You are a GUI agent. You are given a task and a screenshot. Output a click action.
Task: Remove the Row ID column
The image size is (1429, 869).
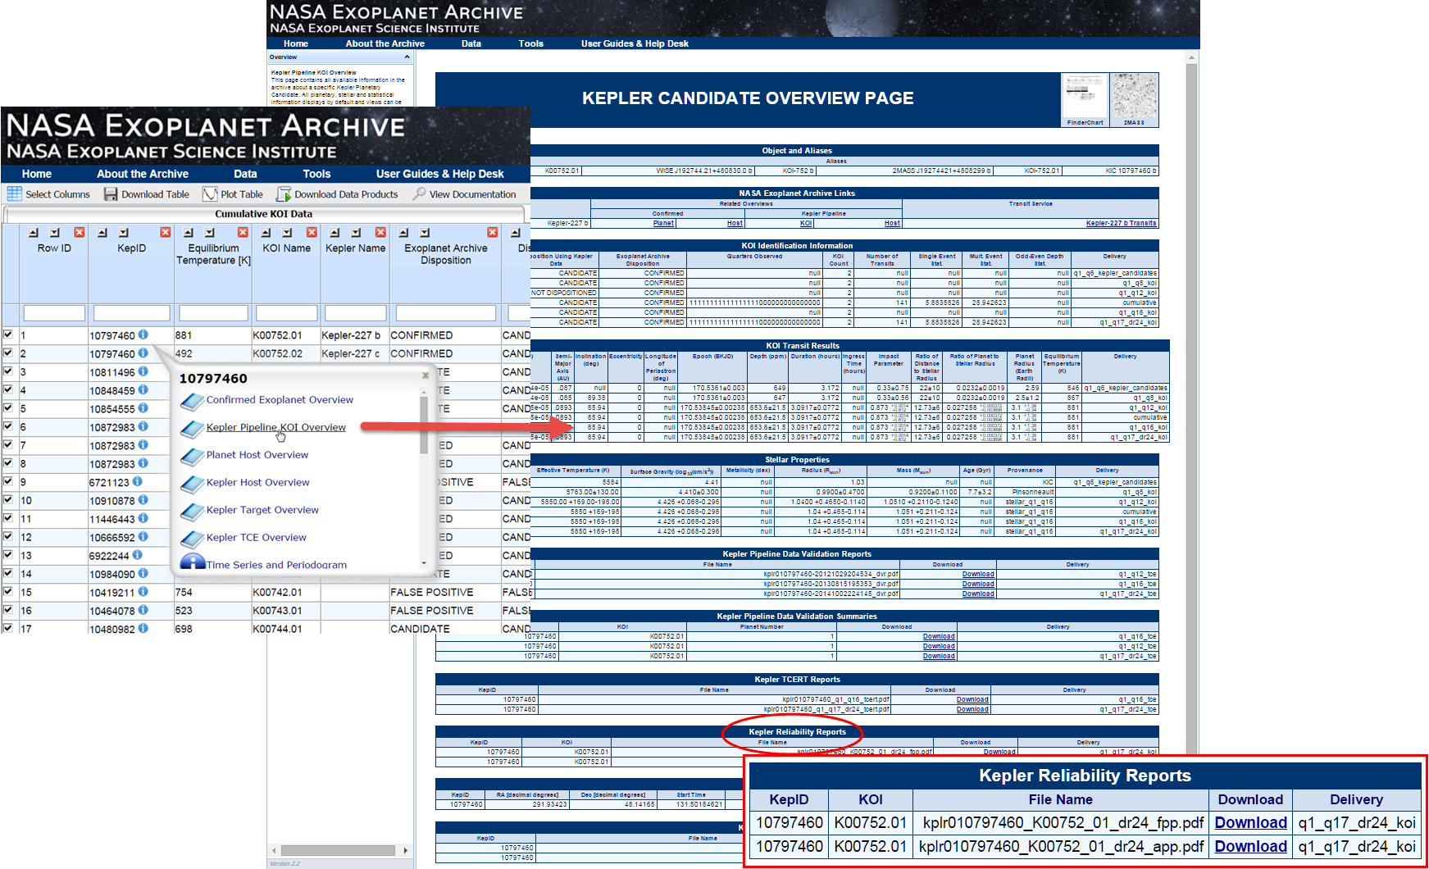coord(80,233)
